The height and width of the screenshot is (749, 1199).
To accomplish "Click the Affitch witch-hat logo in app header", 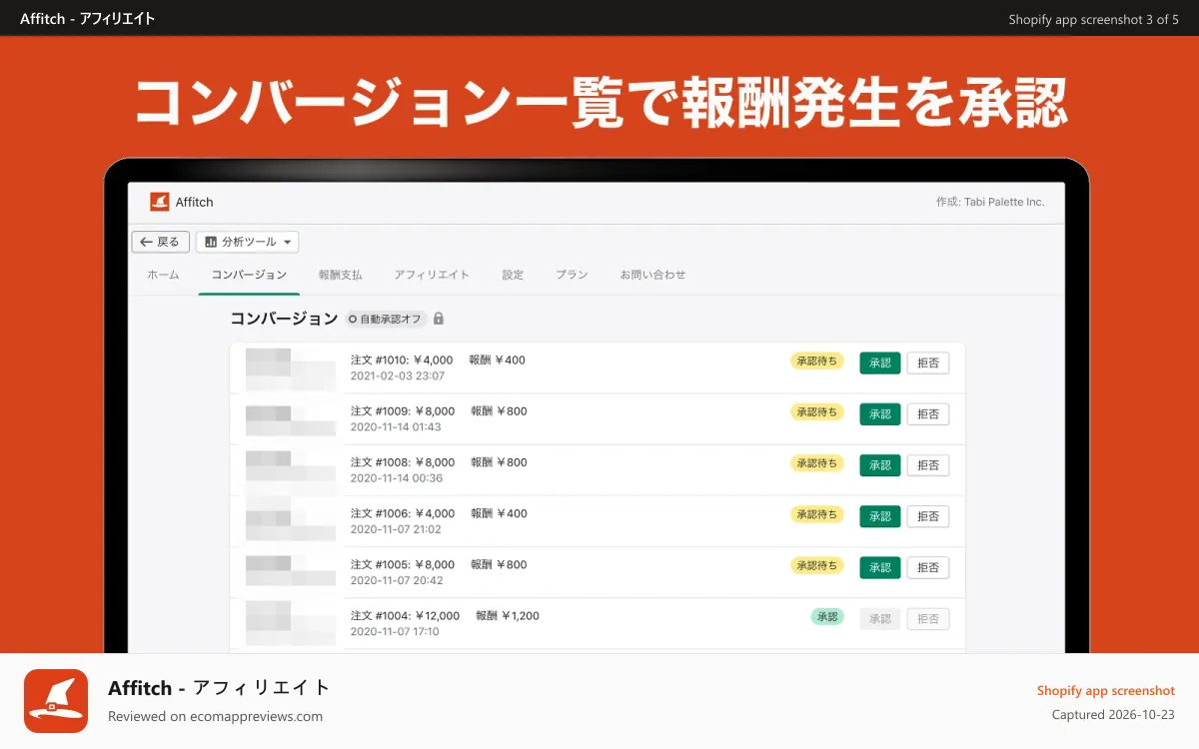I will click(160, 202).
